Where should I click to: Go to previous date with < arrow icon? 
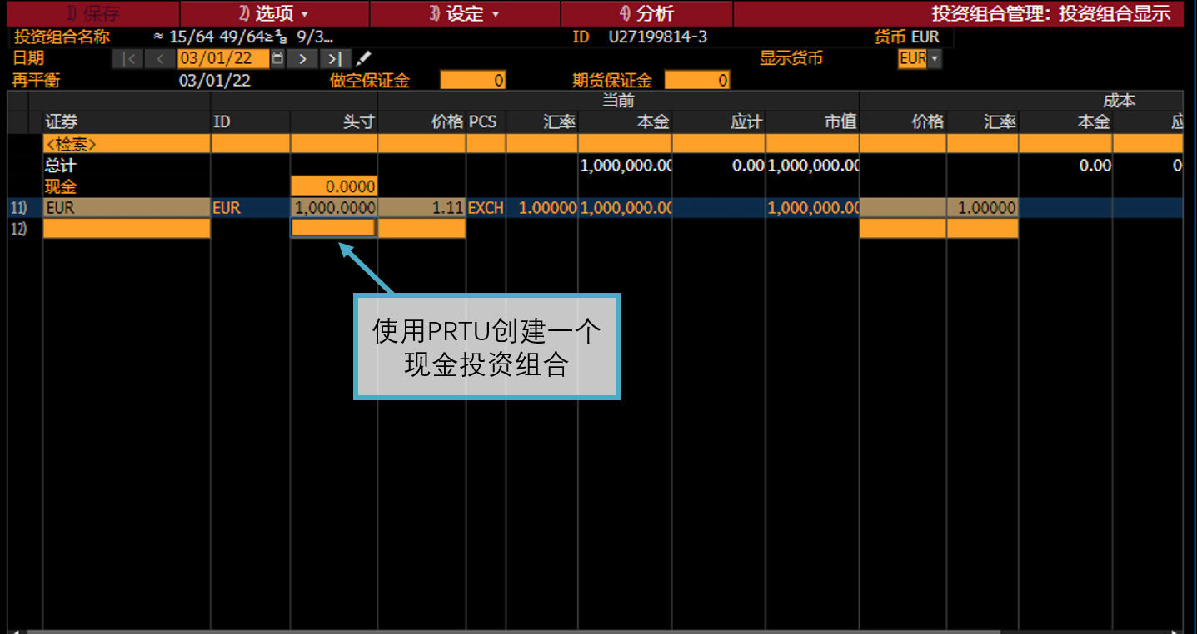(x=159, y=58)
